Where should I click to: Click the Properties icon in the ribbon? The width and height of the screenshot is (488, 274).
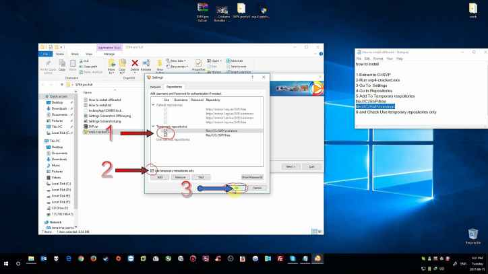tap(200, 64)
